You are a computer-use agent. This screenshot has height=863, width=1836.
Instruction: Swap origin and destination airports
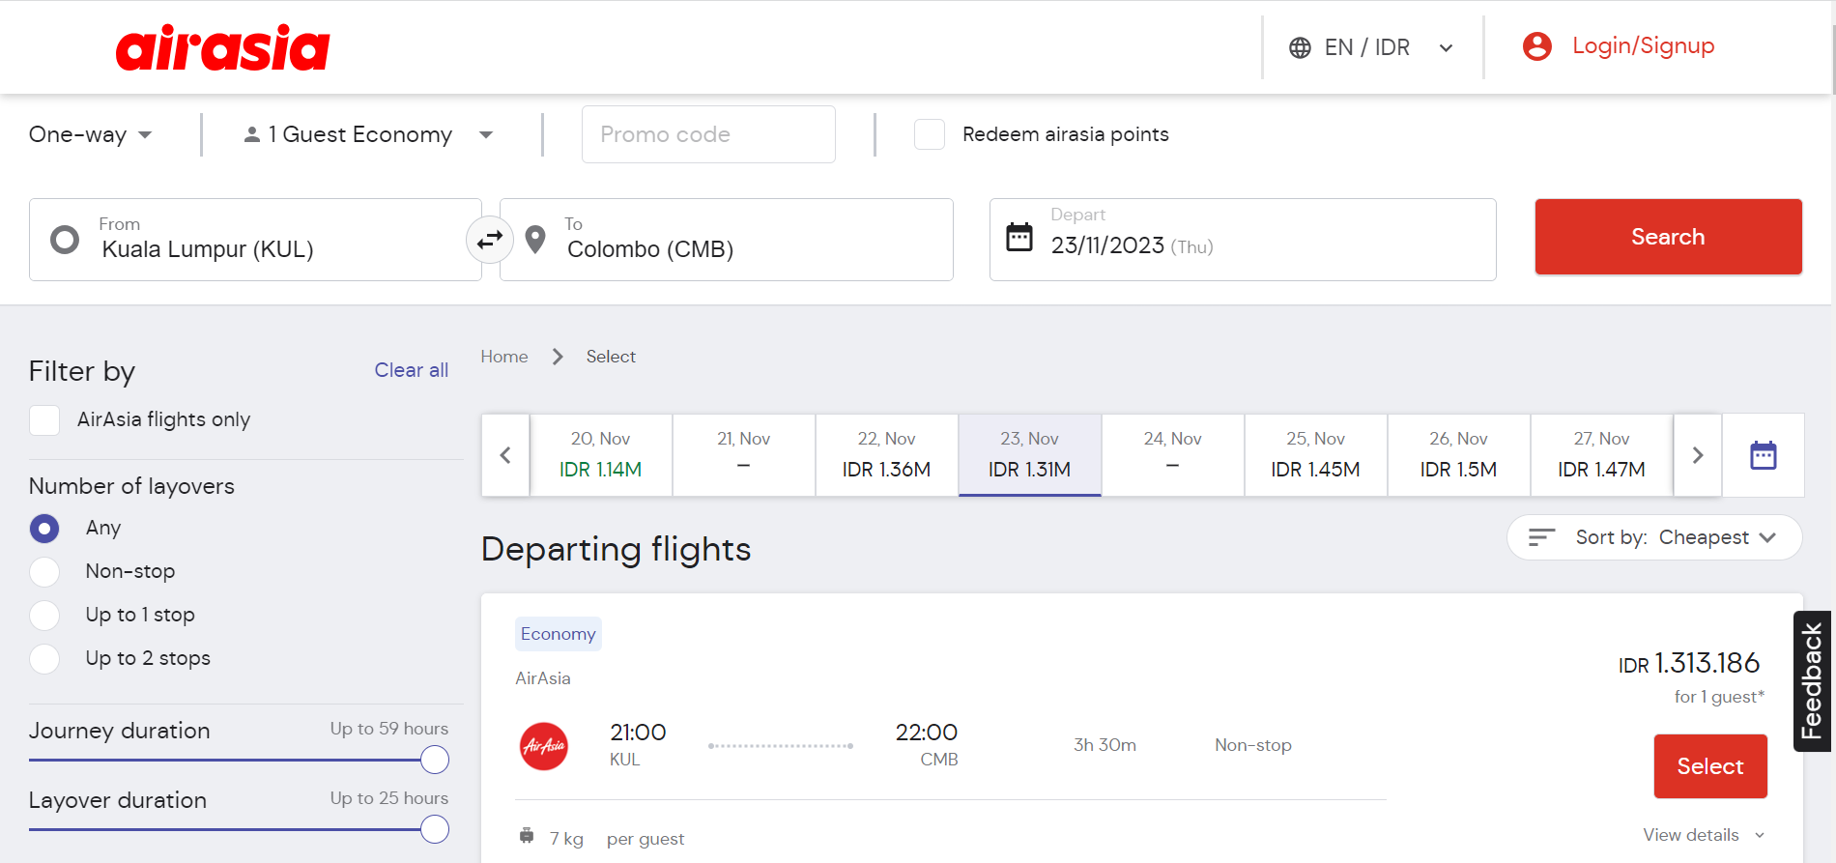pyautogui.click(x=490, y=239)
